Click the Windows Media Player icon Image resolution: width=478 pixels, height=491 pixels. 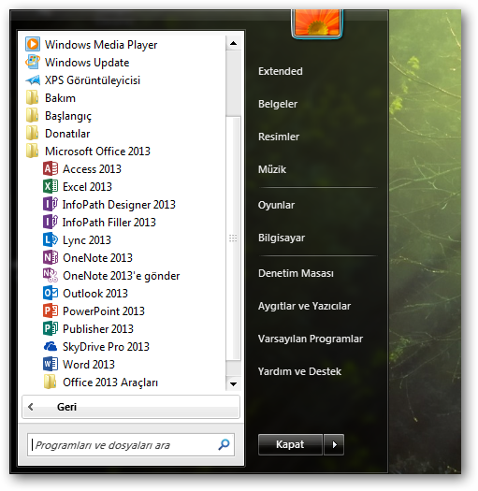tap(33, 45)
